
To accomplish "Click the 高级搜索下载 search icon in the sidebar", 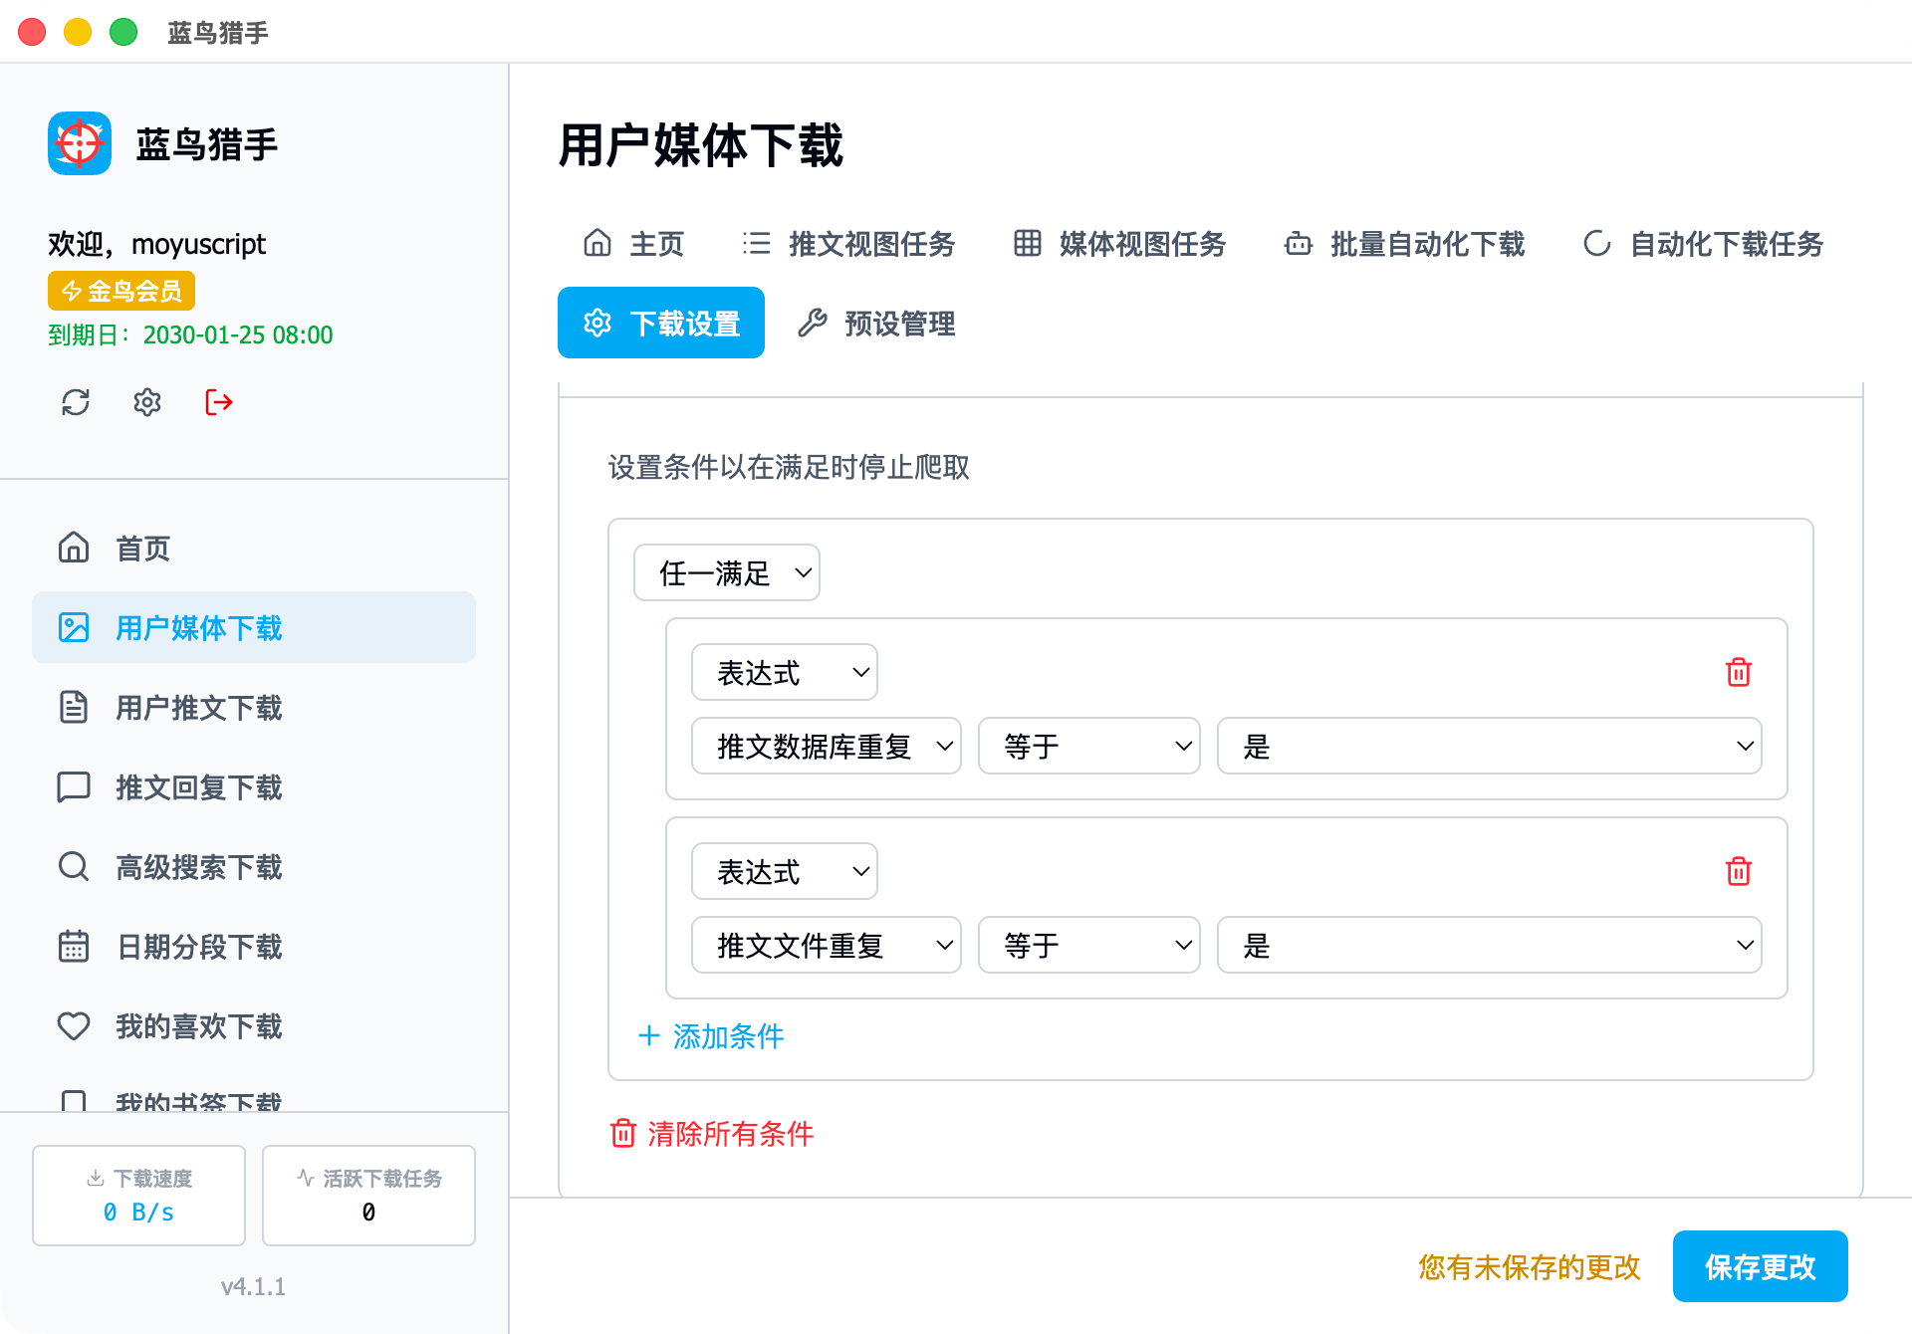I will 74,866.
